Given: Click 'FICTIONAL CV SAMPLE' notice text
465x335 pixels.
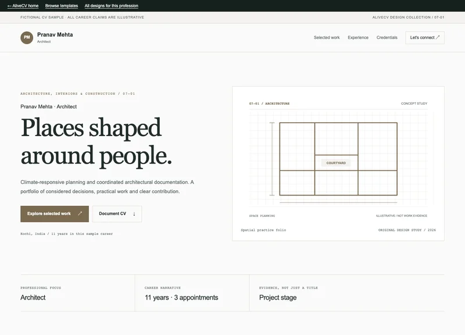Looking at the screenshot, I should pyautogui.click(x=82, y=17).
